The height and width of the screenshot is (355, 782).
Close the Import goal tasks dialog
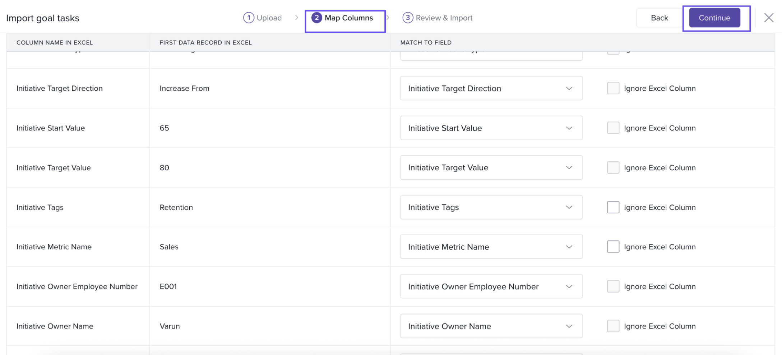tap(768, 18)
